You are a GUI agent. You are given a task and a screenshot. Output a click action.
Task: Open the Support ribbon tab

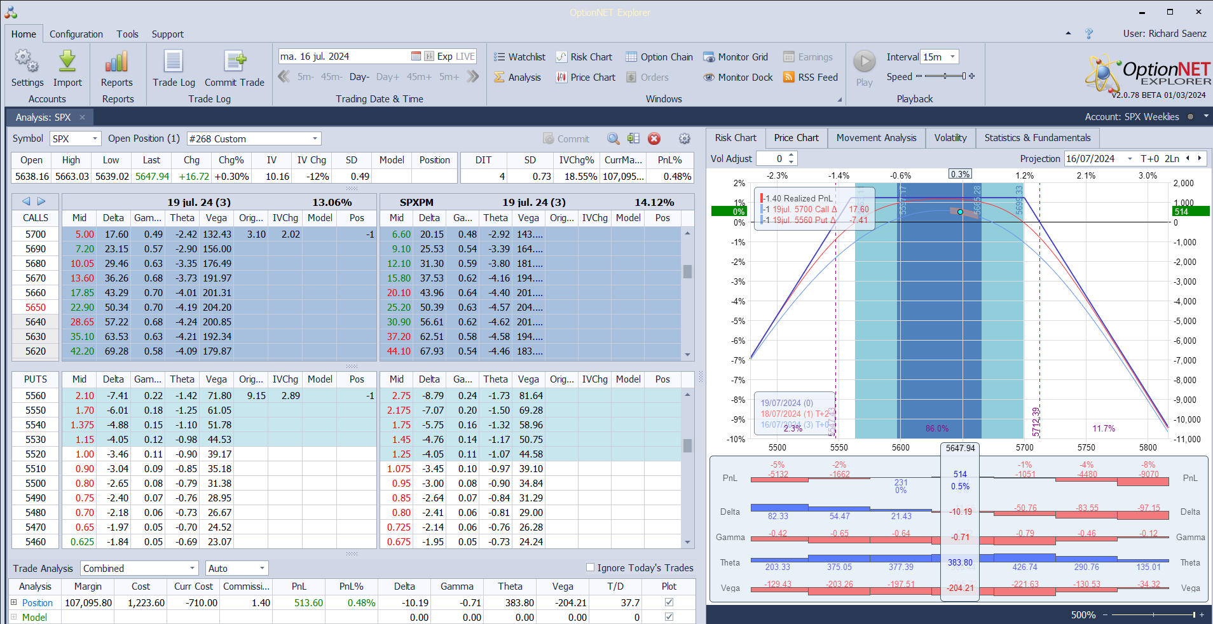pyautogui.click(x=168, y=34)
